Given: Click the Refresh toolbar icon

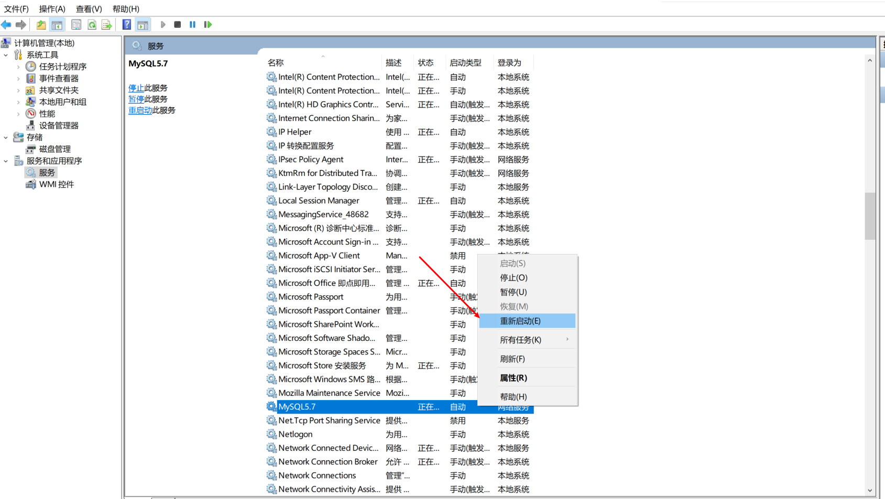Looking at the screenshot, I should coord(92,25).
